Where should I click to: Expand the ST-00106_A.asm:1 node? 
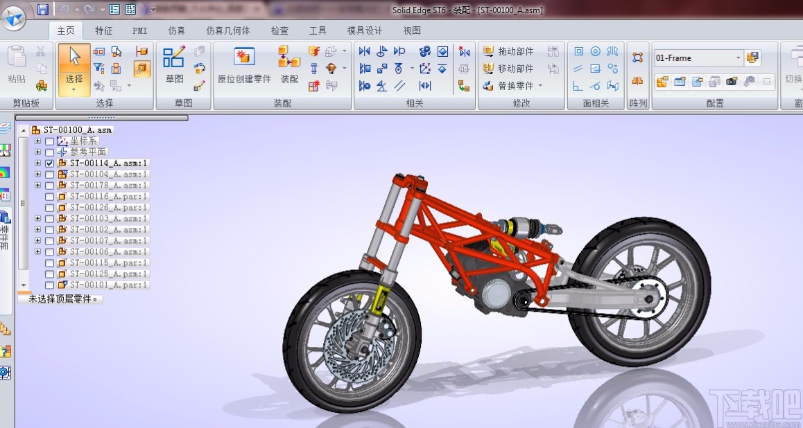[38, 251]
